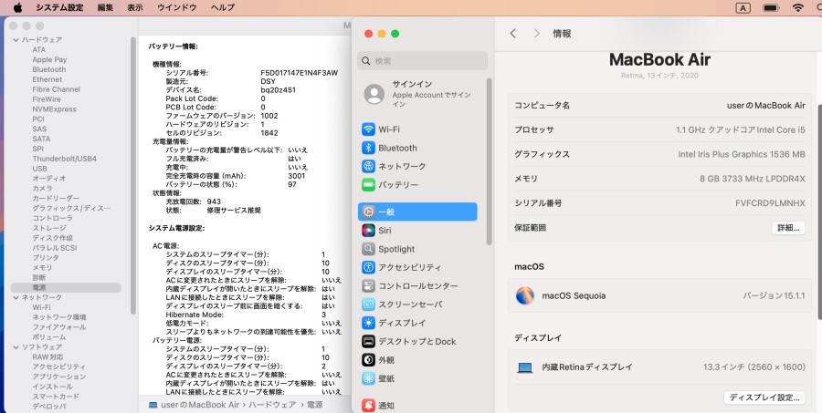Open the 編集 menu
822x413 pixels.
(x=105, y=7)
